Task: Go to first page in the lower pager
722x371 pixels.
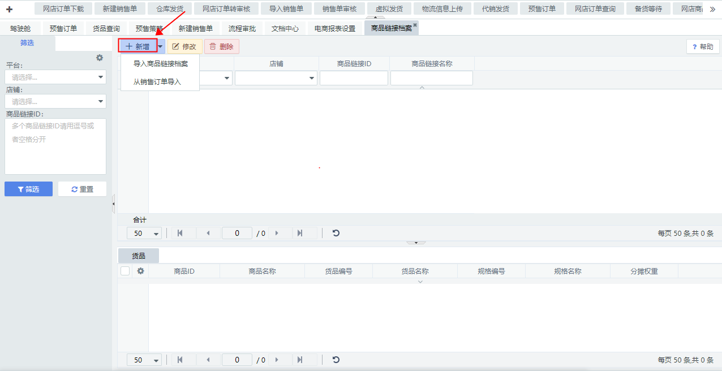Action: point(180,360)
